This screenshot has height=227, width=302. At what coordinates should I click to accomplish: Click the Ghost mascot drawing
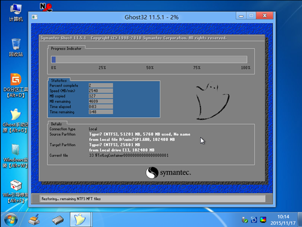pos(213,101)
